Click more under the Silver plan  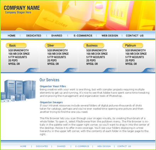click(72, 70)
